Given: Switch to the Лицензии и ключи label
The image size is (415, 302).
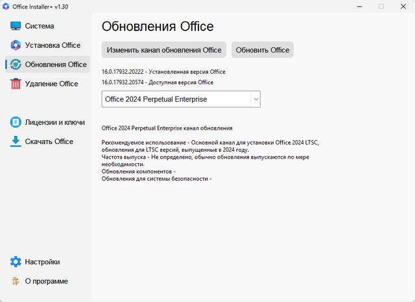Looking at the screenshot, I should coord(54,122).
